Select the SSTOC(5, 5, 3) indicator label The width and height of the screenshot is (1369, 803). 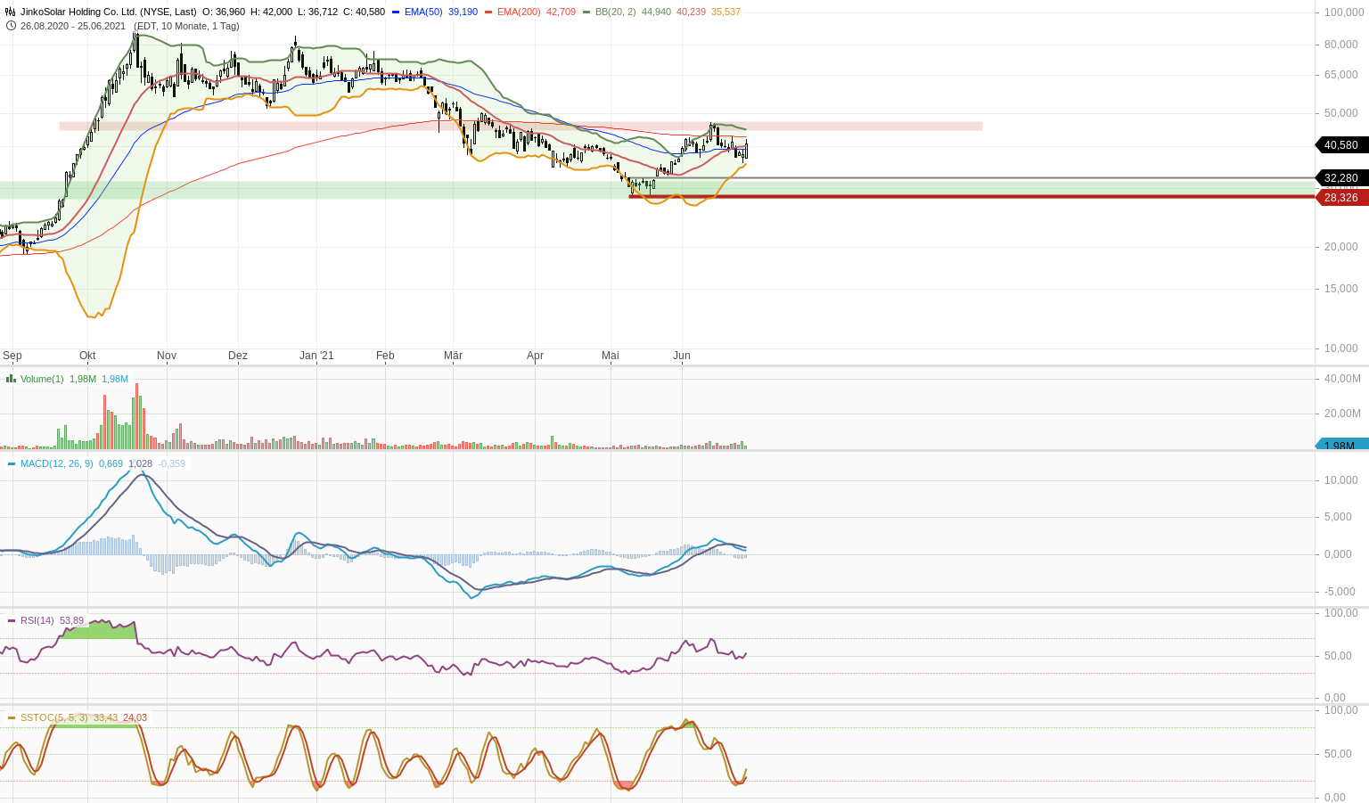pyautogui.click(x=54, y=717)
